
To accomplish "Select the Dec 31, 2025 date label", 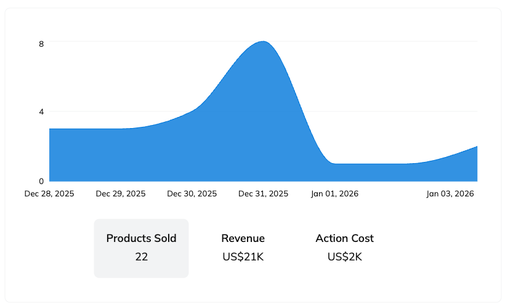I will coord(263,193).
